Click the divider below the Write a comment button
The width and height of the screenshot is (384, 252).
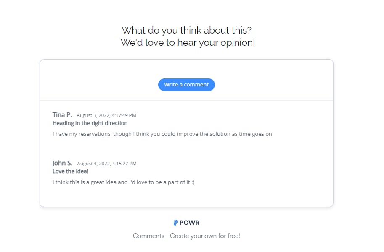click(186, 100)
